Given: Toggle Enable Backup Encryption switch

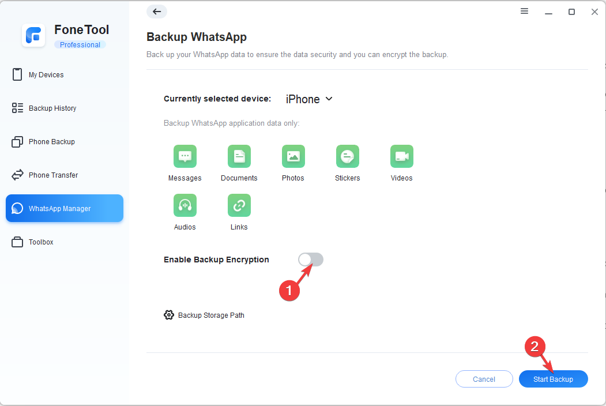Looking at the screenshot, I should click(x=311, y=260).
